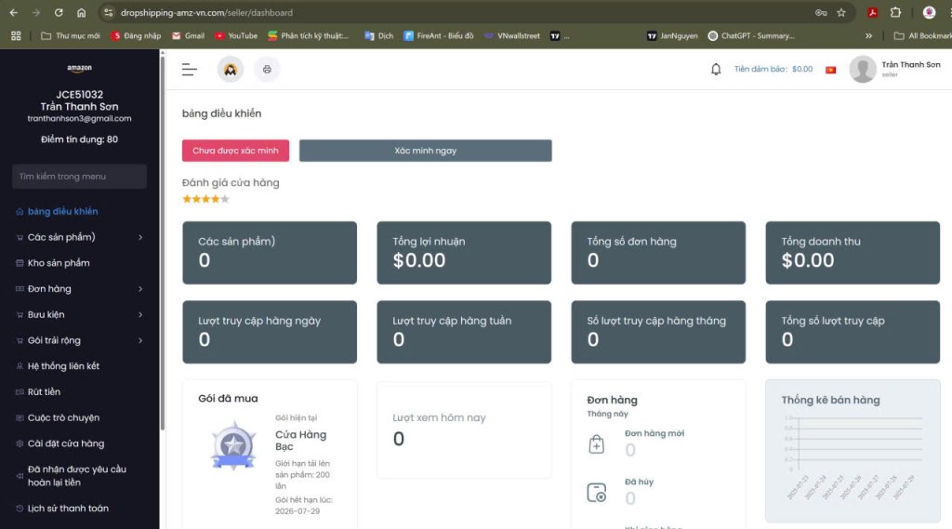Click the Lượt xem hôm nay card
The height and width of the screenshot is (529, 952).
click(x=464, y=430)
